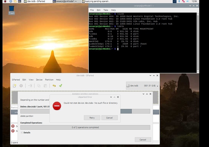
Task: Open GParted's View menu
Action: 31,80
